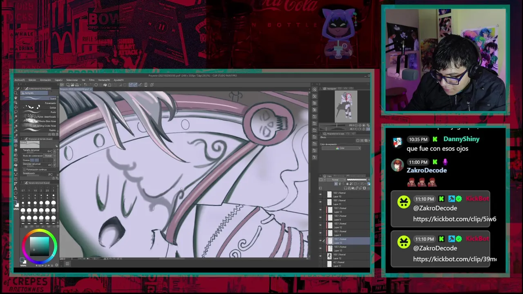Click Tamaño del pincel value stepper
The width and height of the screenshot is (523, 294).
(51, 151)
